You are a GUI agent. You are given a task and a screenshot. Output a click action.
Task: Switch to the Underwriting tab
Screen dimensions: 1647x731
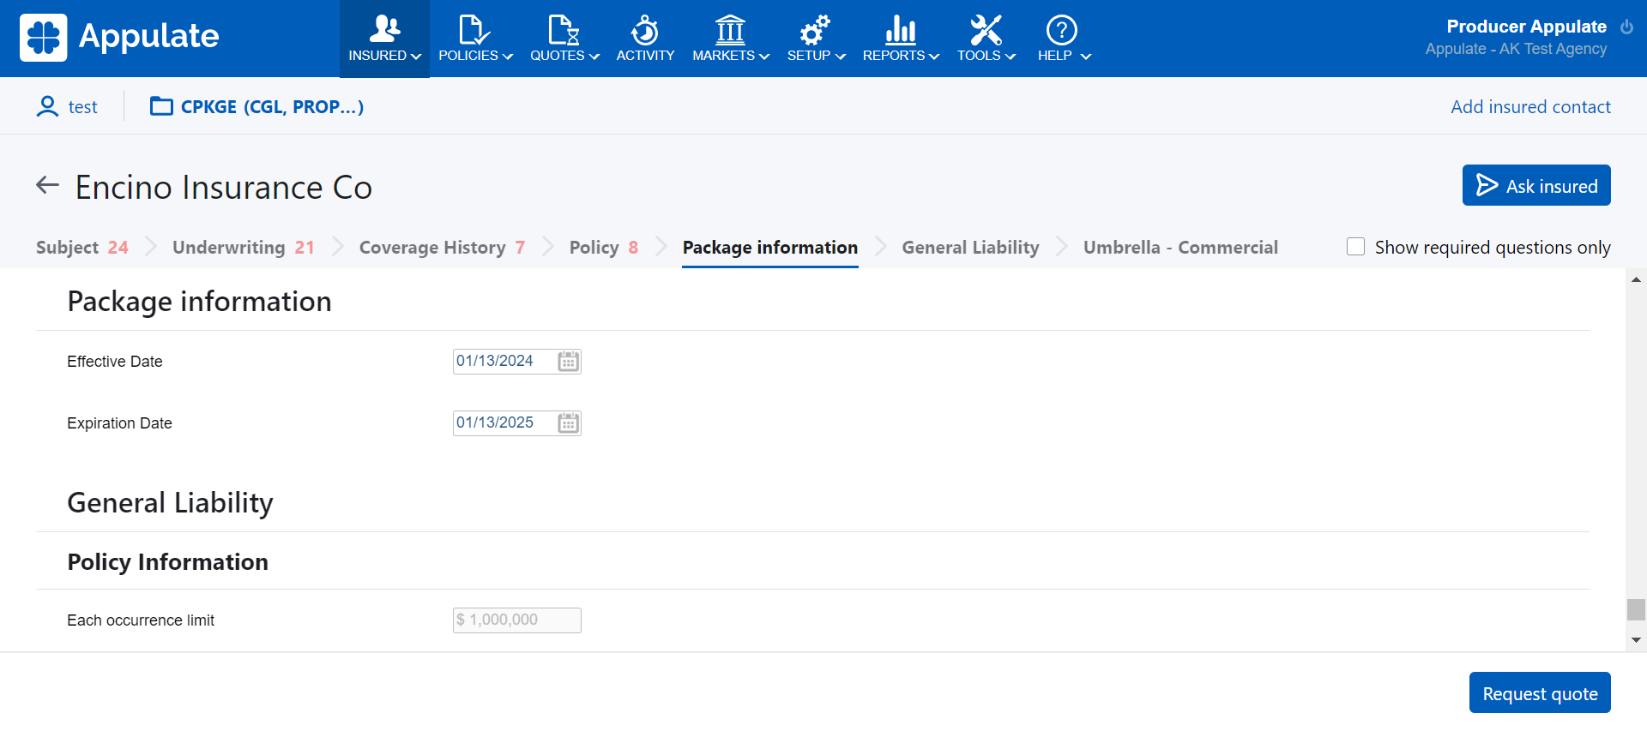[x=243, y=248]
